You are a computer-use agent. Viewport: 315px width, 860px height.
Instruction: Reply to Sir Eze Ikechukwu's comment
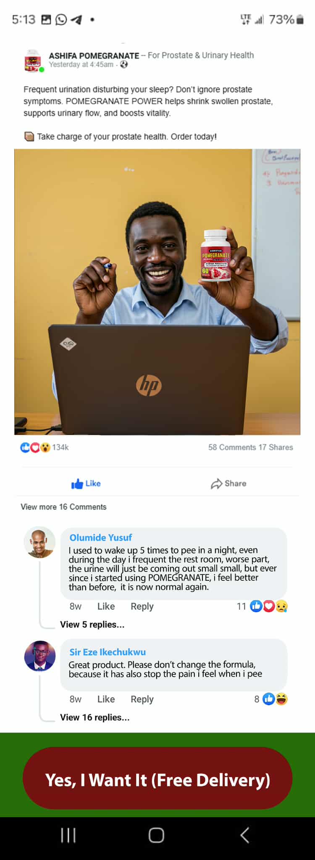point(142,699)
